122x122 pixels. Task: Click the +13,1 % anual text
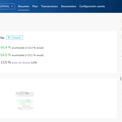tap(34, 55)
